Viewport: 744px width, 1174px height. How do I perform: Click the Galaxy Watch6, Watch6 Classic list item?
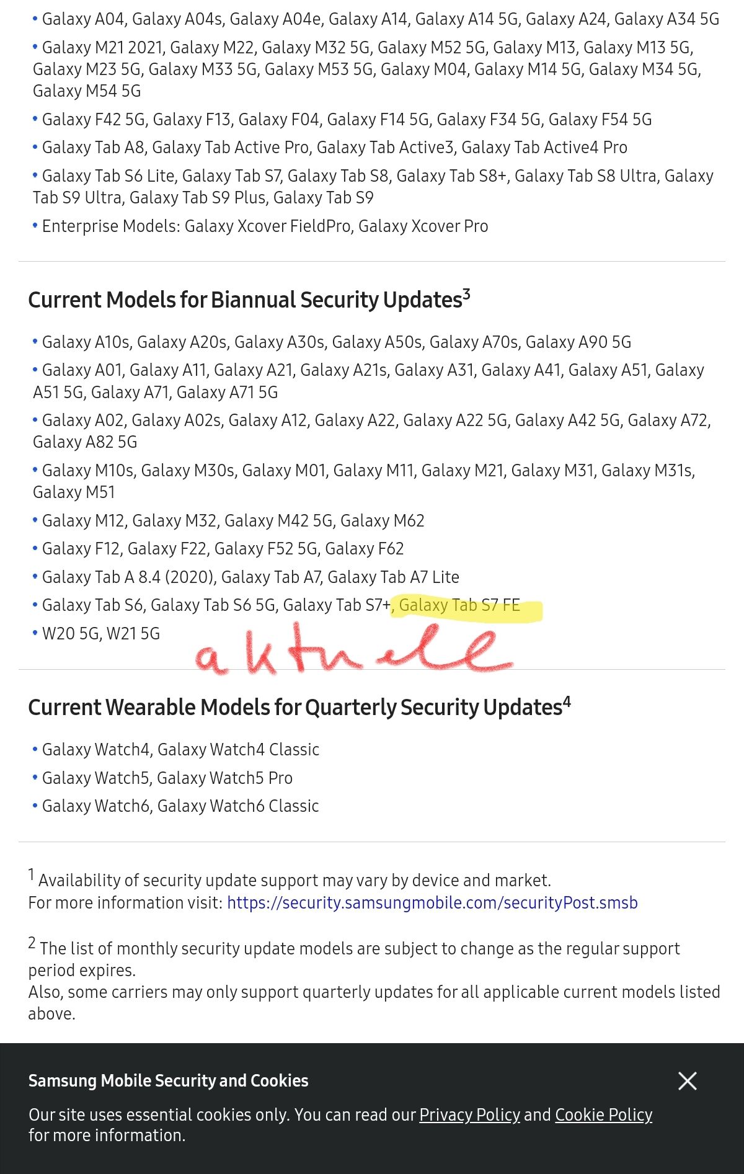tap(176, 806)
